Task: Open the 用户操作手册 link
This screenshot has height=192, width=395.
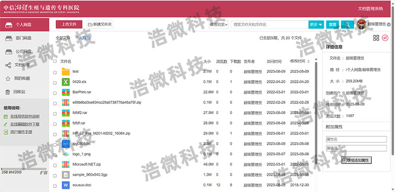Action: pyautogui.click(x=21, y=132)
